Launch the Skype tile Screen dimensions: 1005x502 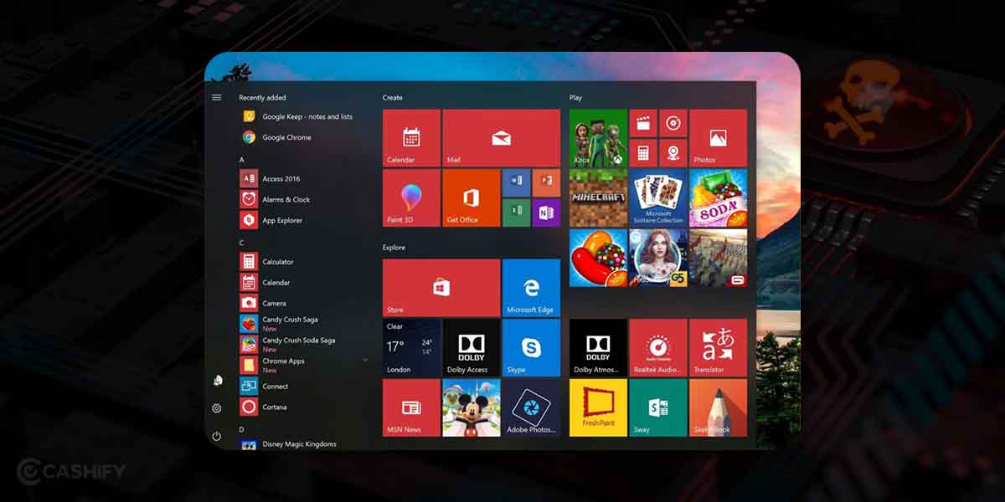[531, 348]
